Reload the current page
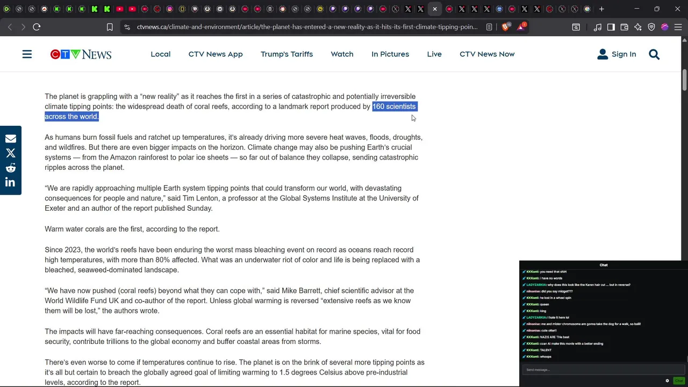Screen dimensions: 688x387 pyautogui.click(x=37, y=27)
